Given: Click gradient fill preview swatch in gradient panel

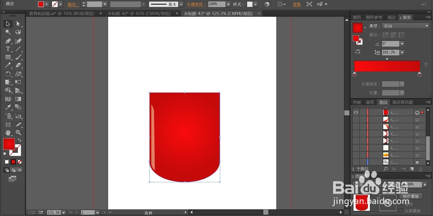Looking at the screenshot, I should tap(358, 28).
